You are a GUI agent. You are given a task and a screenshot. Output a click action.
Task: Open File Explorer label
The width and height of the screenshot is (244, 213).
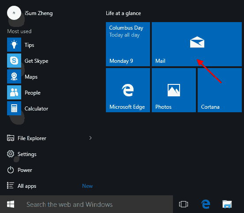[32, 138]
